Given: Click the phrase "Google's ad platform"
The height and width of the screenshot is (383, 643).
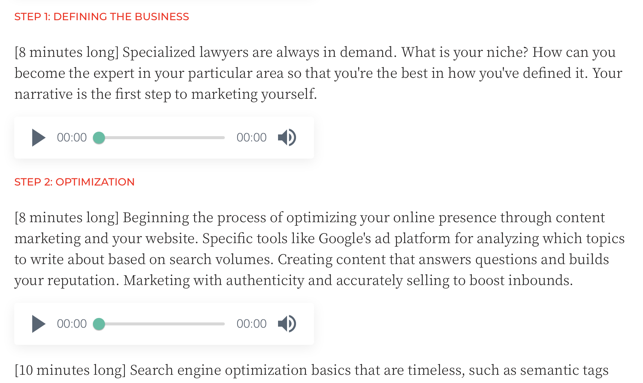Looking at the screenshot, I should (x=384, y=239).
